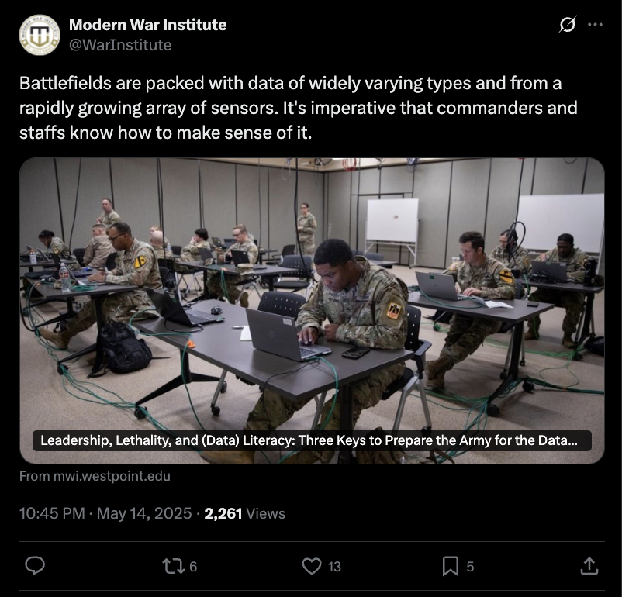Like the post with the heart icon
This screenshot has height=597, width=622.
(x=312, y=566)
